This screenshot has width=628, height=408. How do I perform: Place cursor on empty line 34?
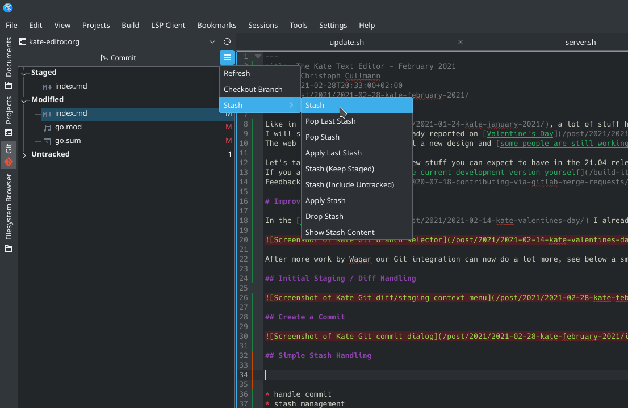[x=446, y=375]
